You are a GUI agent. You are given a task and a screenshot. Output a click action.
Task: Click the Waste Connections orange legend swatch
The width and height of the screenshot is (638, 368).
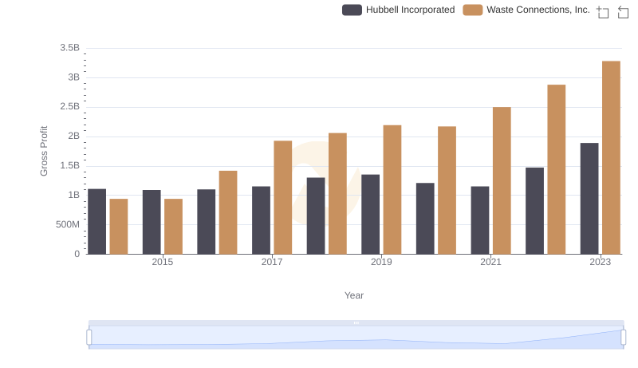473,10
